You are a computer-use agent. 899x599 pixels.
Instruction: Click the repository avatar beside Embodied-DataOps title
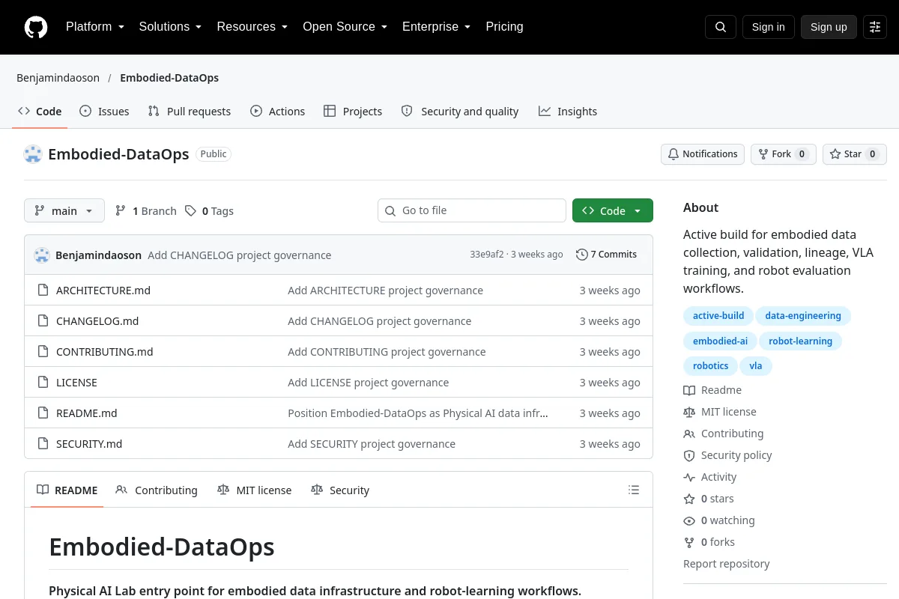[x=33, y=154]
